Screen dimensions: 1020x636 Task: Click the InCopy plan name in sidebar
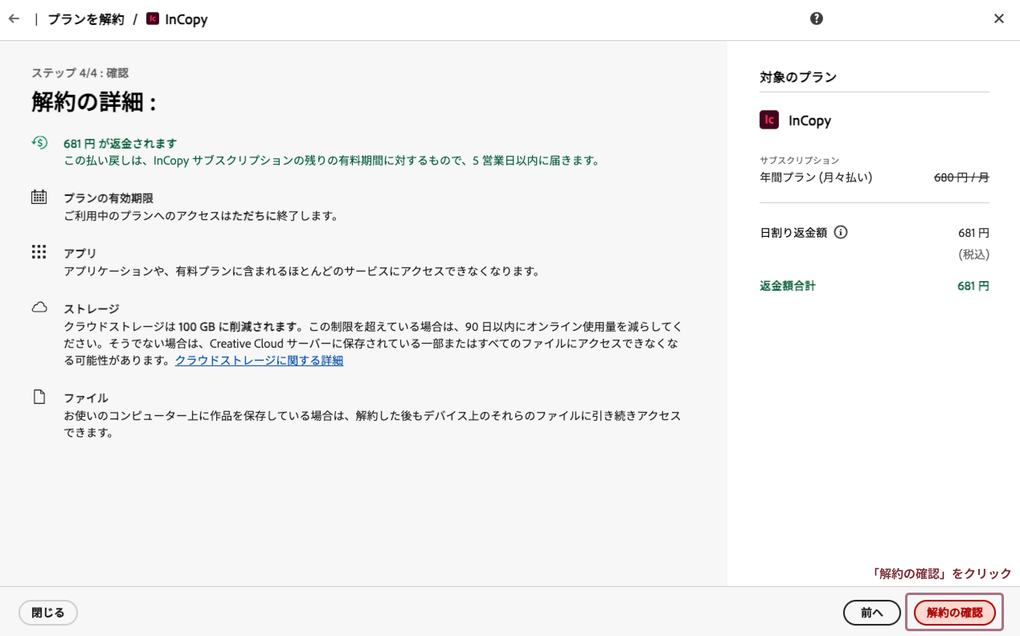(x=809, y=121)
